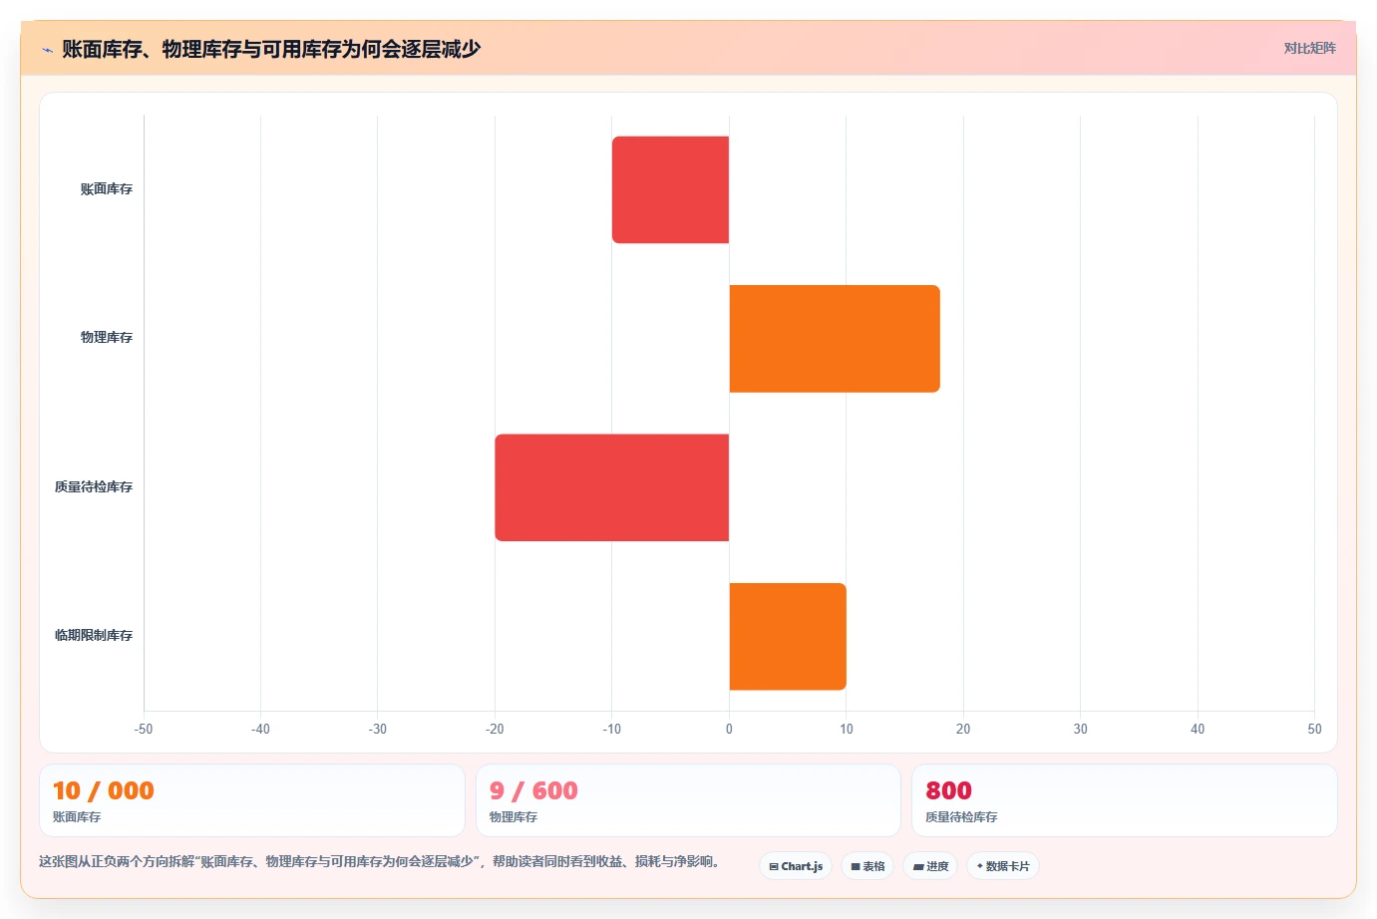Select the Chart.js tag chip
Image resolution: width=1377 pixels, height=919 pixels.
[796, 866]
